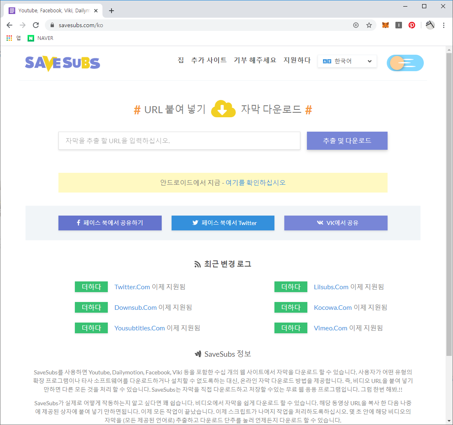Open the Lilsubs.Com link

331,287
